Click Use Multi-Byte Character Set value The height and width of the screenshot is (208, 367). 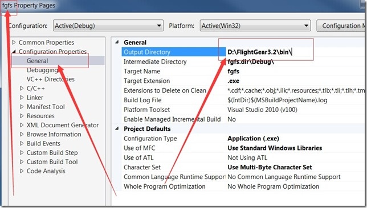click(270, 167)
